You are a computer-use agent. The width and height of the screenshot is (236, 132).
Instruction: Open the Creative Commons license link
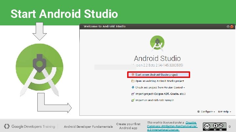coord(172,126)
